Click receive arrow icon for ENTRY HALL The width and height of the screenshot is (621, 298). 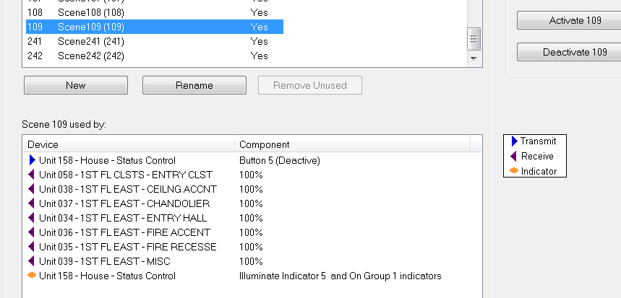(x=32, y=218)
